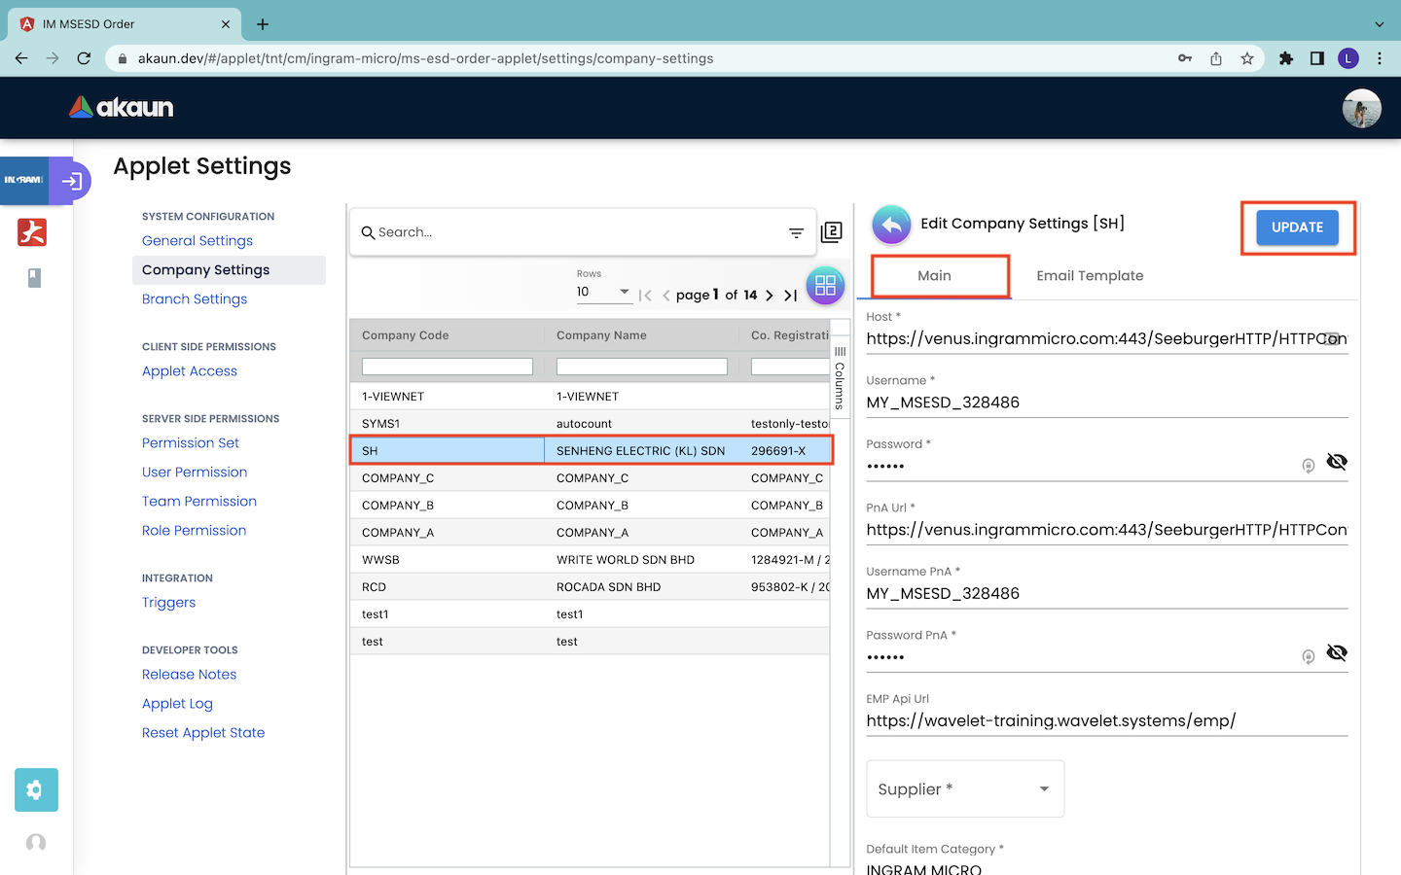
Task: Select the Main tab
Action: (x=934, y=276)
